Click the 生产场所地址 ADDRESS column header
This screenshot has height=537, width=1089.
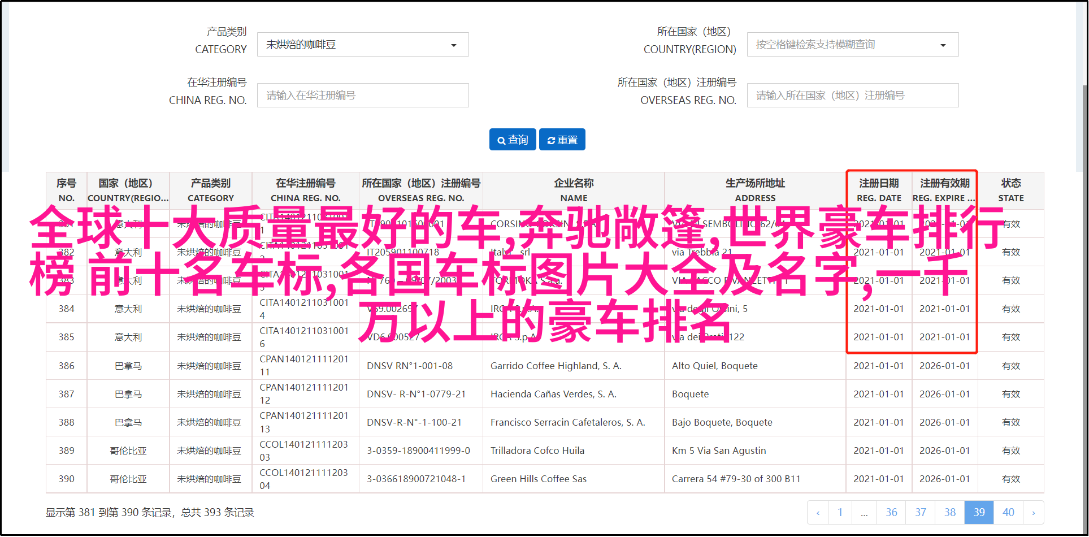(756, 190)
